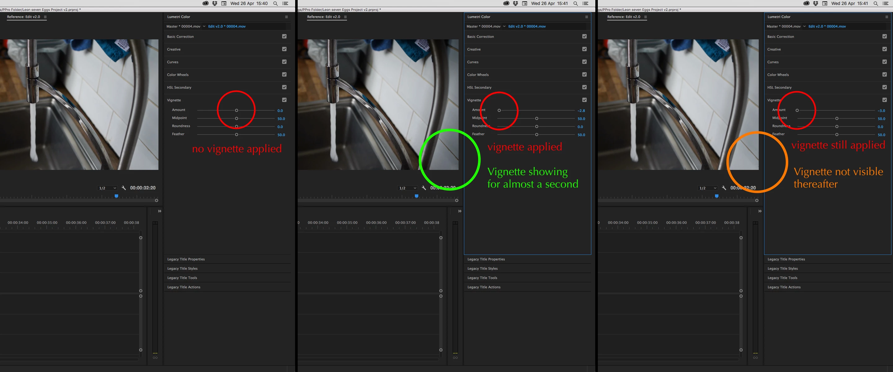This screenshot has width=893, height=372.
Task: Click Creative Cloud icon left of 15:40 clock
Action: 206,3
